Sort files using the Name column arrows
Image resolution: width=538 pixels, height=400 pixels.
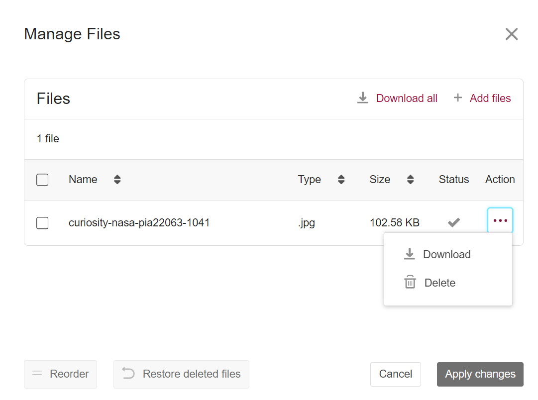pyautogui.click(x=117, y=180)
